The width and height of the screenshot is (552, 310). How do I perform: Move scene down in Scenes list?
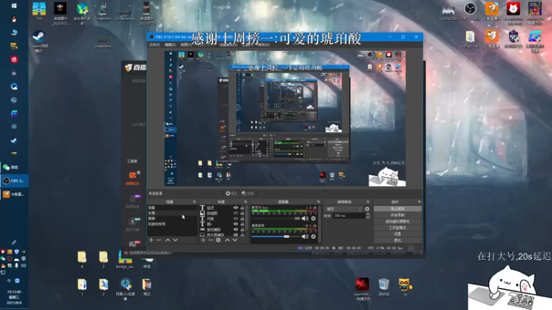coord(175,240)
